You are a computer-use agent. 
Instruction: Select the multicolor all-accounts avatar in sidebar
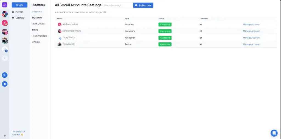pos(5,14)
